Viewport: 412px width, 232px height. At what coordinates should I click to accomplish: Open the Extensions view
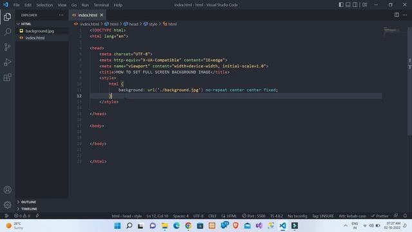(x=7, y=77)
